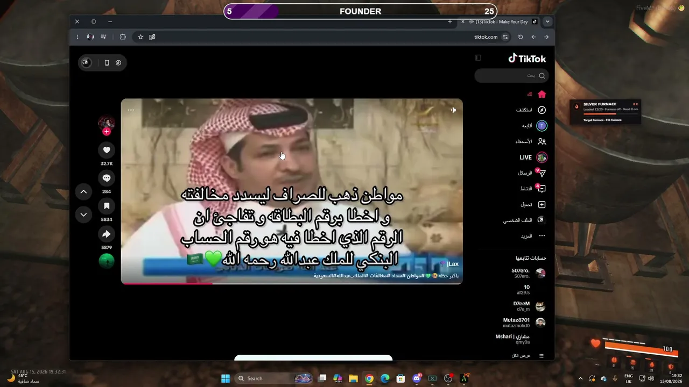
Task: Open Microsoft Edge from the taskbar
Action: 385,378
